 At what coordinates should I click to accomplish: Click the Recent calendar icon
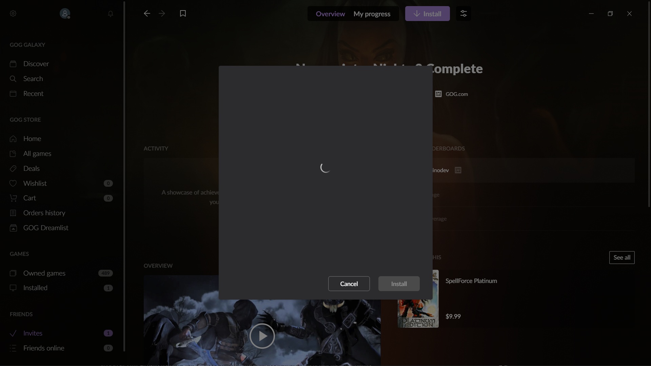(13, 94)
